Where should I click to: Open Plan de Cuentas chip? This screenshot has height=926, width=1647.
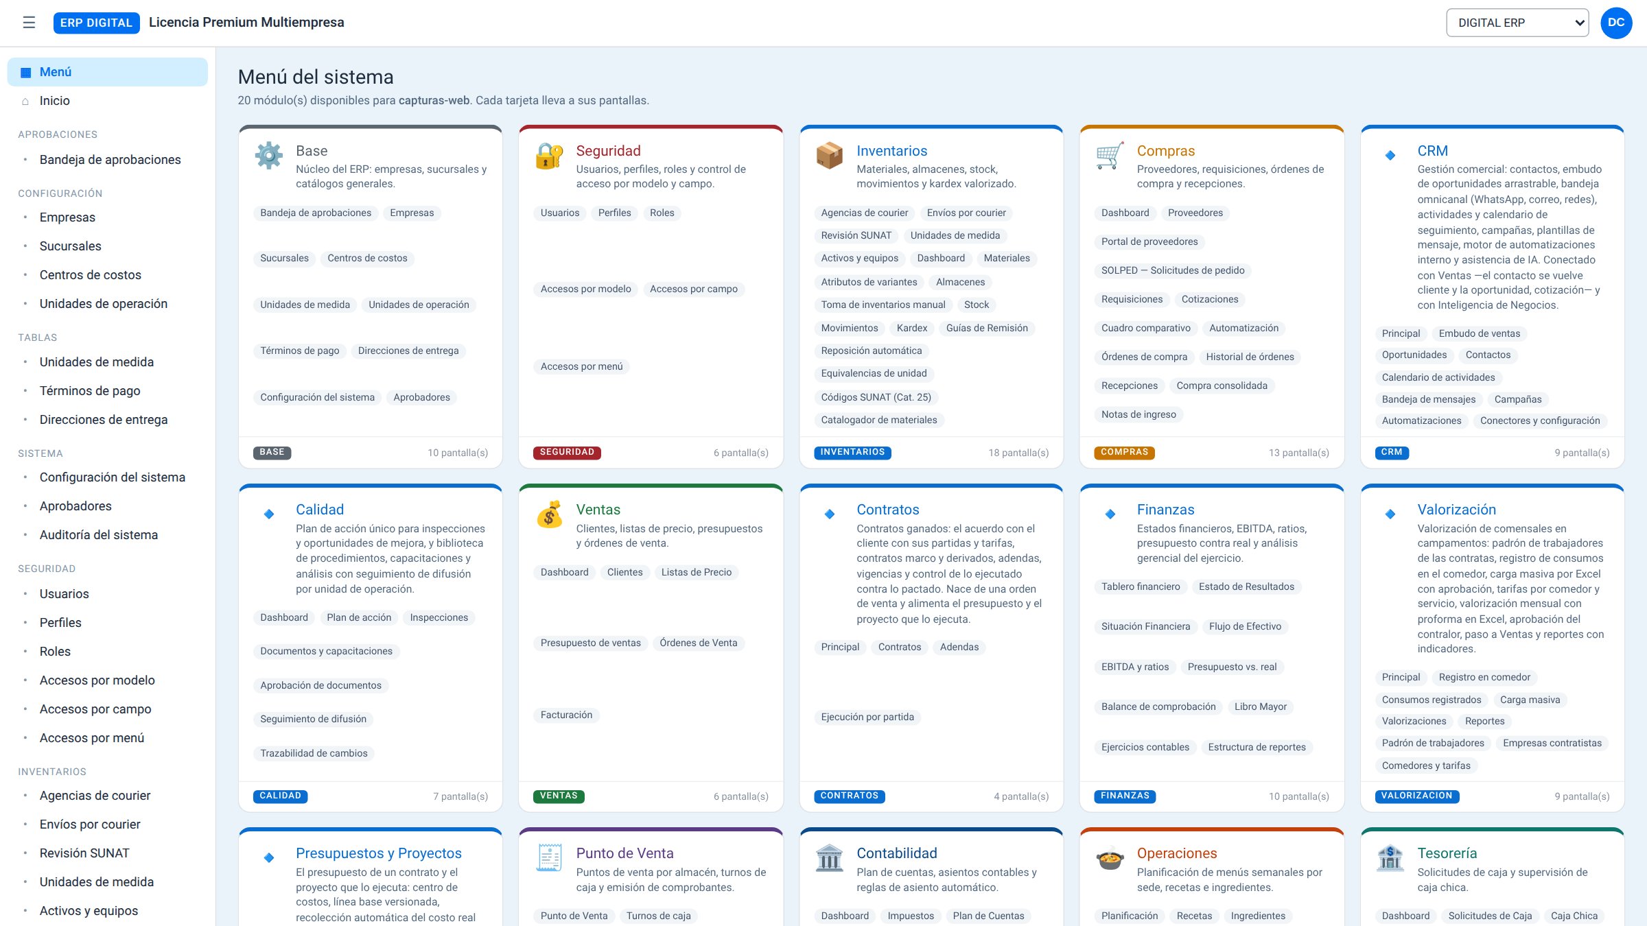pos(988,916)
